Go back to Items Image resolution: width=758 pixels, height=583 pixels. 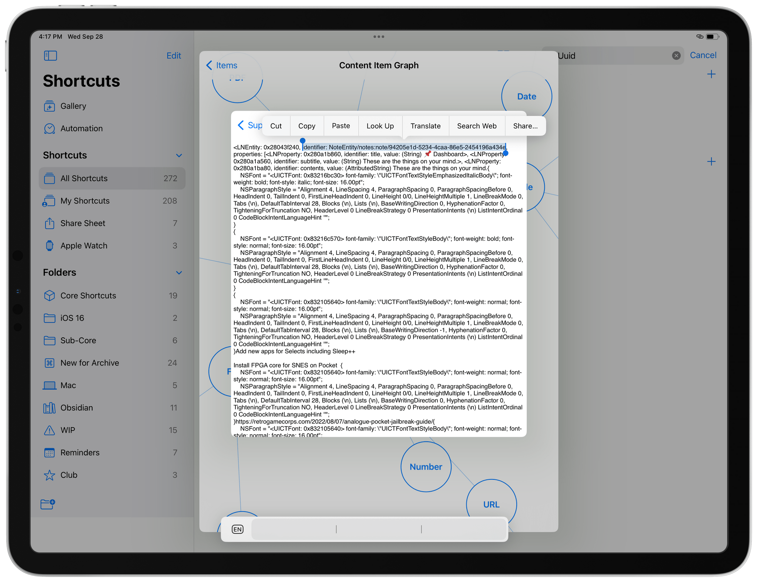coord(222,65)
